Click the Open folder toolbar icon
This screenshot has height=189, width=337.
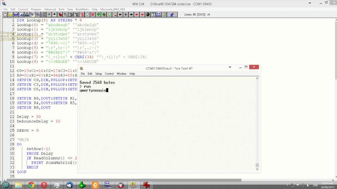(x=10, y=15)
